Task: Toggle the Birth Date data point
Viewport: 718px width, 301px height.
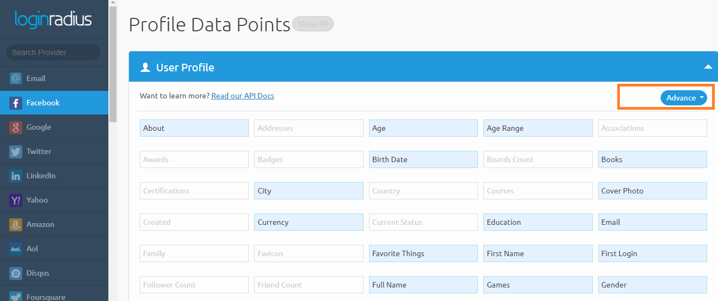Action: (423, 159)
